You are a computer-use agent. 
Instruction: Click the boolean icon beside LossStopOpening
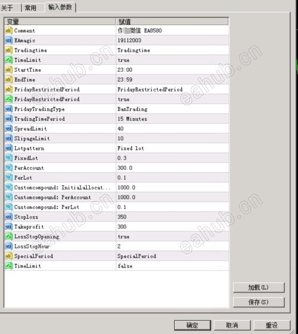coord(8,236)
